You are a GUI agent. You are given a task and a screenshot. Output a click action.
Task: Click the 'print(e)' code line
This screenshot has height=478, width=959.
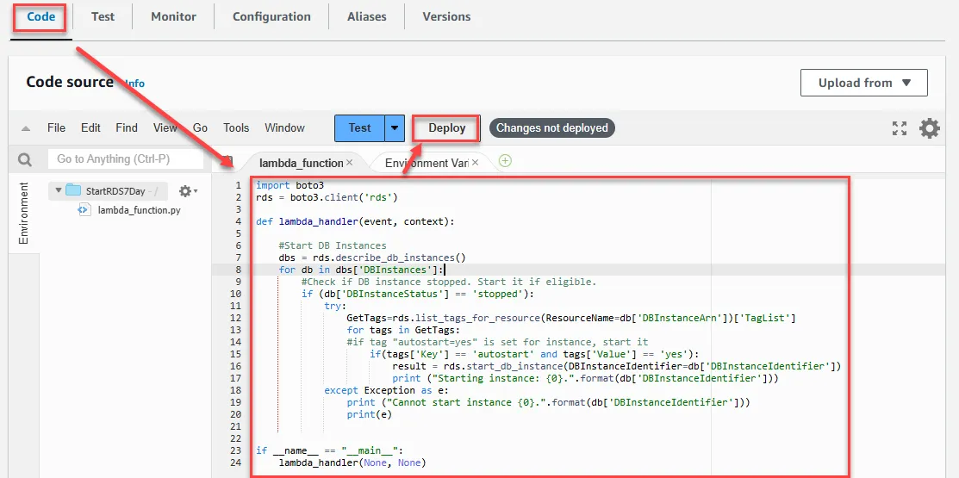click(x=369, y=414)
